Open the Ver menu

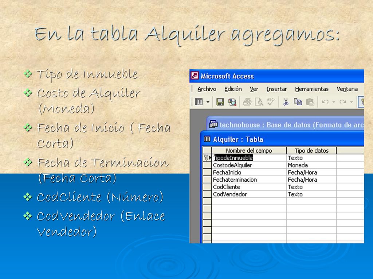(254, 89)
